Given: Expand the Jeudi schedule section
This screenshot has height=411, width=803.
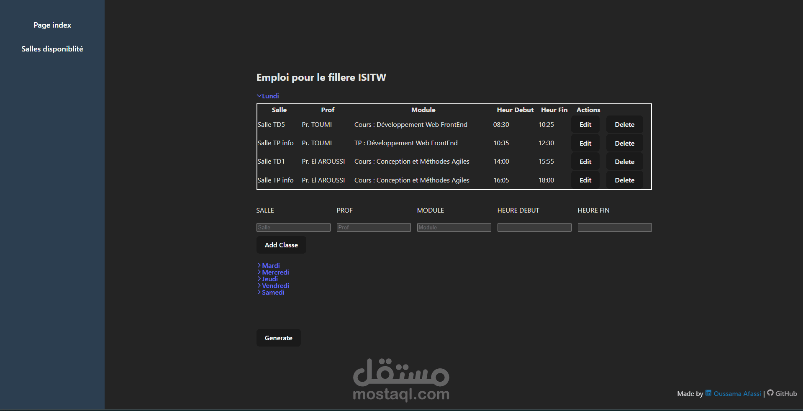Looking at the screenshot, I should (x=269, y=279).
